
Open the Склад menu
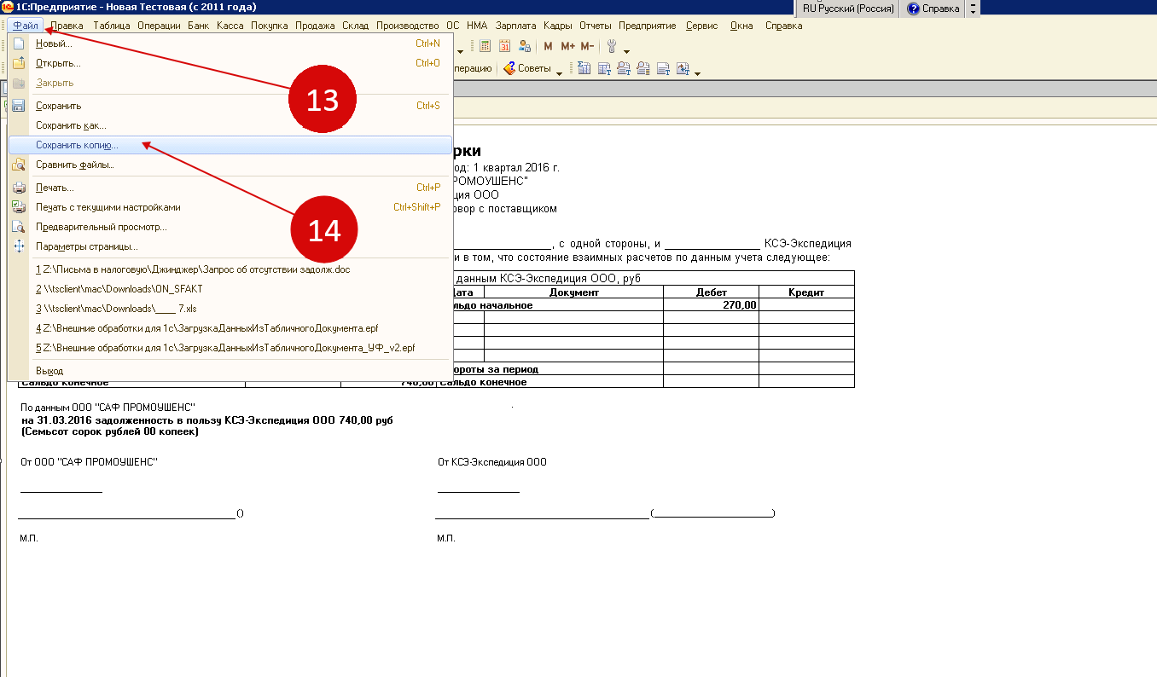click(355, 26)
